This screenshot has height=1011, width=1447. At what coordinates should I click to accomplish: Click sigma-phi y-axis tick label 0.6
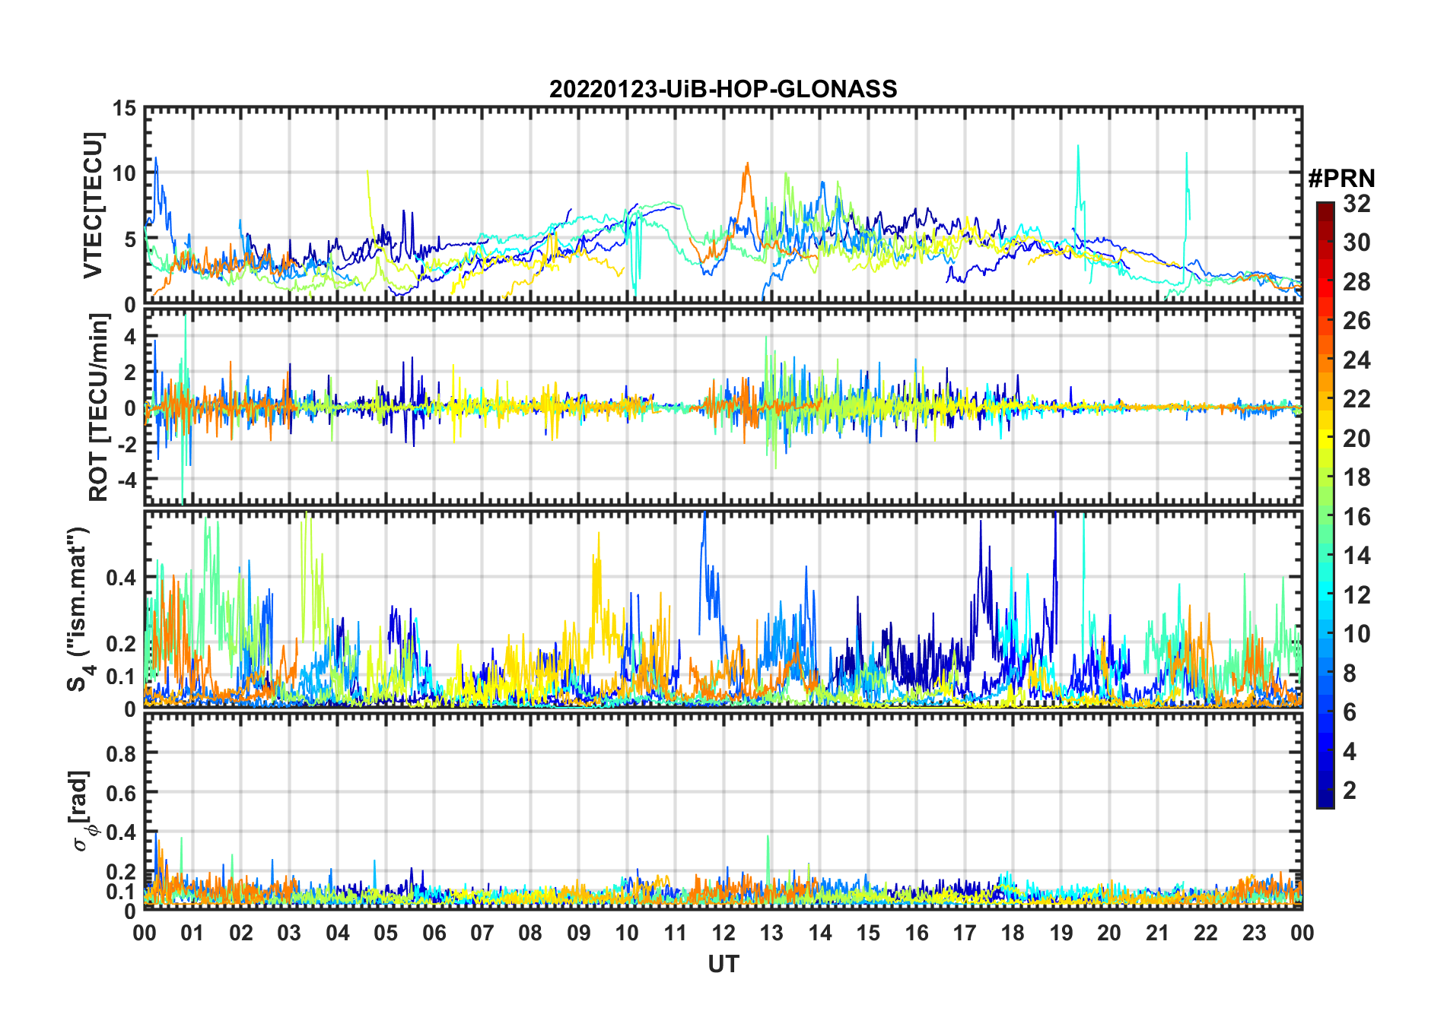(122, 793)
